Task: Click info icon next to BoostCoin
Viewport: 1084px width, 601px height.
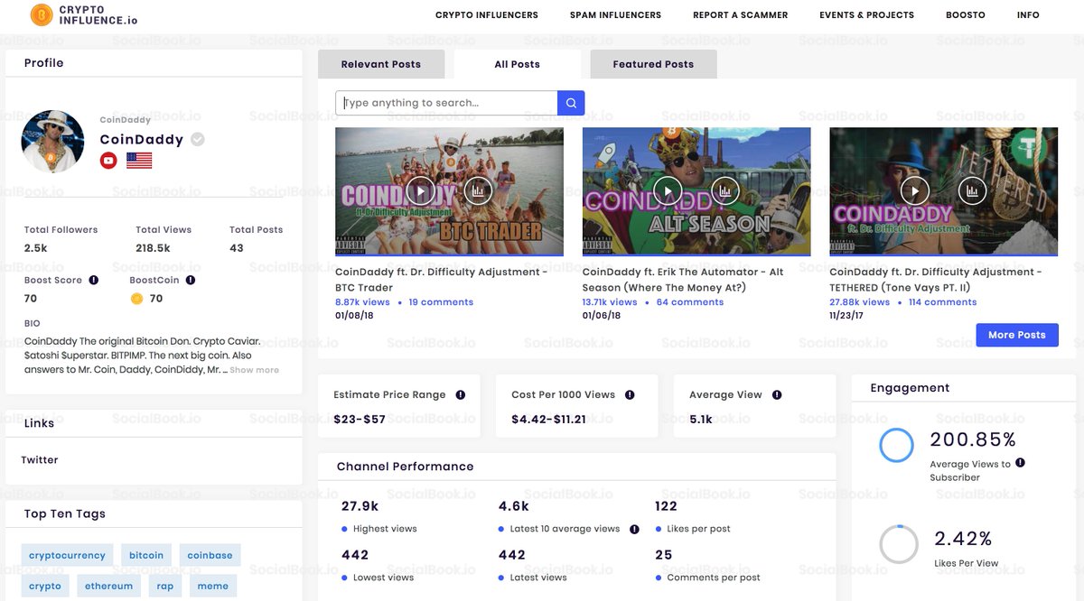Action: coord(190,281)
